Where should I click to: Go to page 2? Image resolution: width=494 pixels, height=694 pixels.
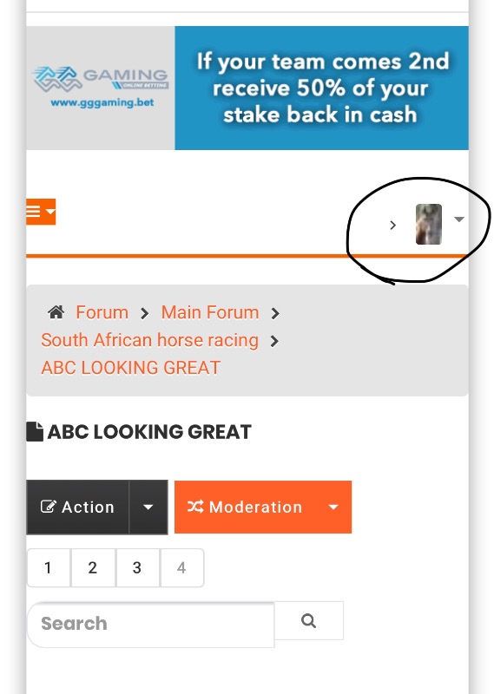point(93,568)
